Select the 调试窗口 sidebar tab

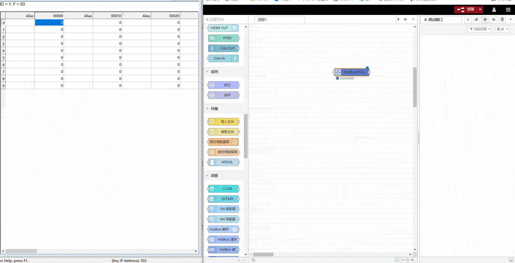pyautogui.click(x=441, y=20)
